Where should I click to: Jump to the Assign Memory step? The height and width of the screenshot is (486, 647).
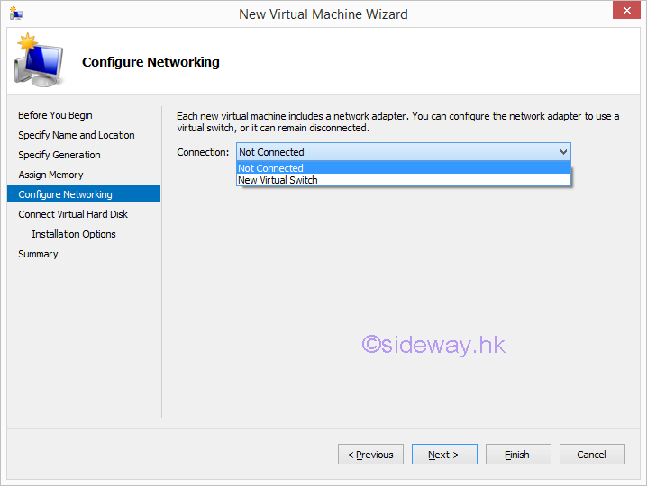(50, 175)
